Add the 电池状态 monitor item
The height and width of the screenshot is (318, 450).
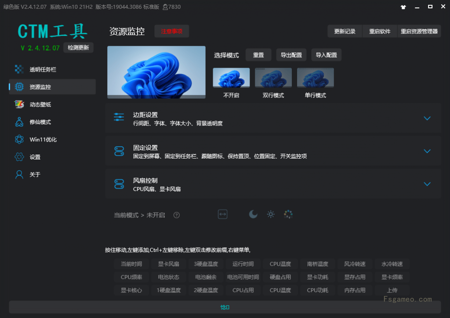click(x=169, y=277)
